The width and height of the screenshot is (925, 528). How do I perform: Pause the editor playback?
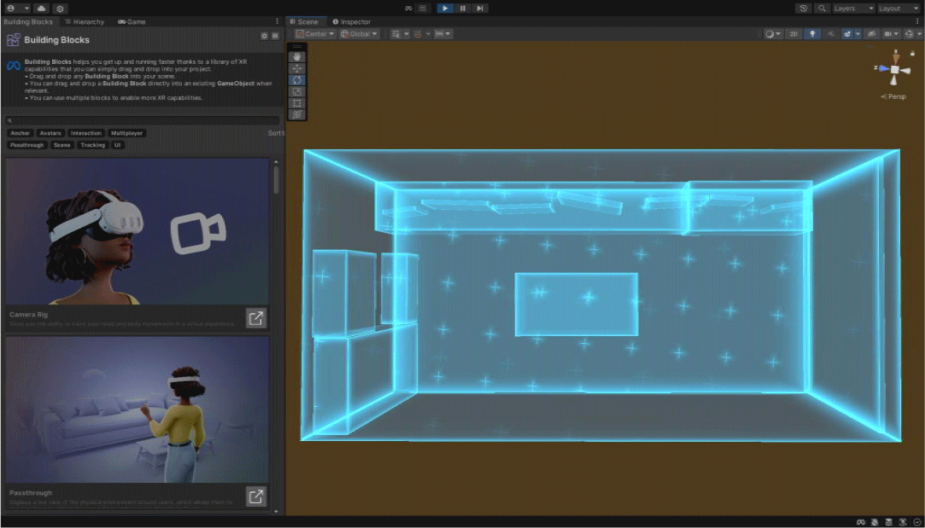pos(463,9)
